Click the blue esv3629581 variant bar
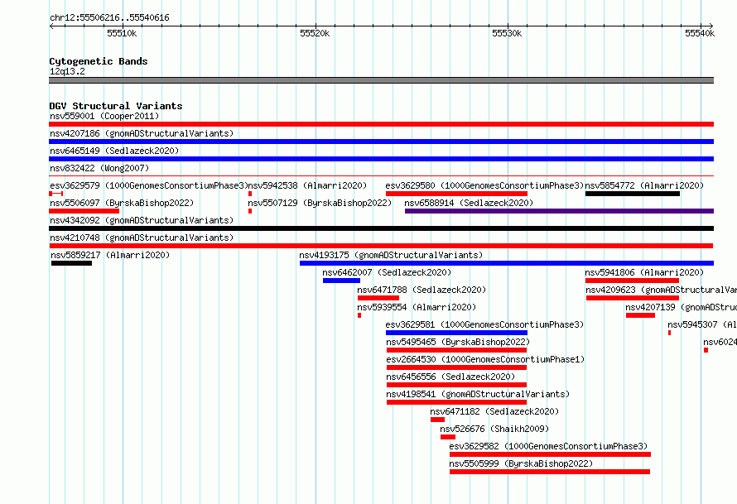This screenshot has width=737, height=504. (456, 333)
